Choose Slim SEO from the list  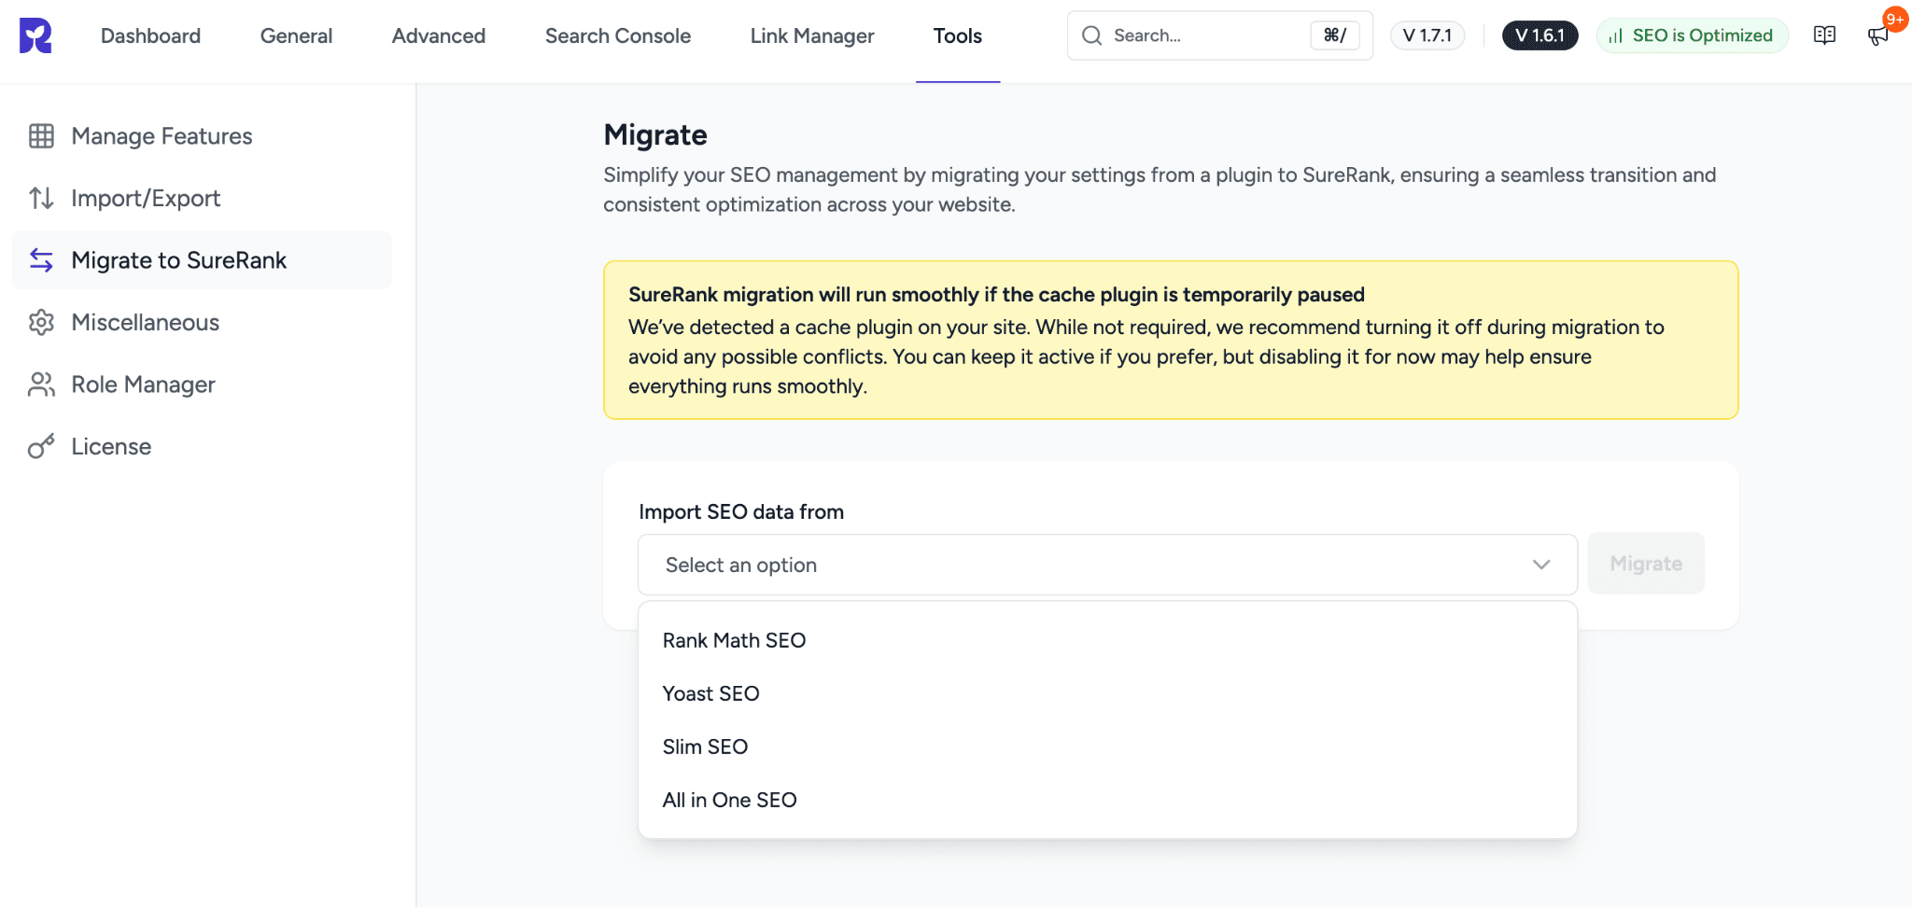point(1107,747)
